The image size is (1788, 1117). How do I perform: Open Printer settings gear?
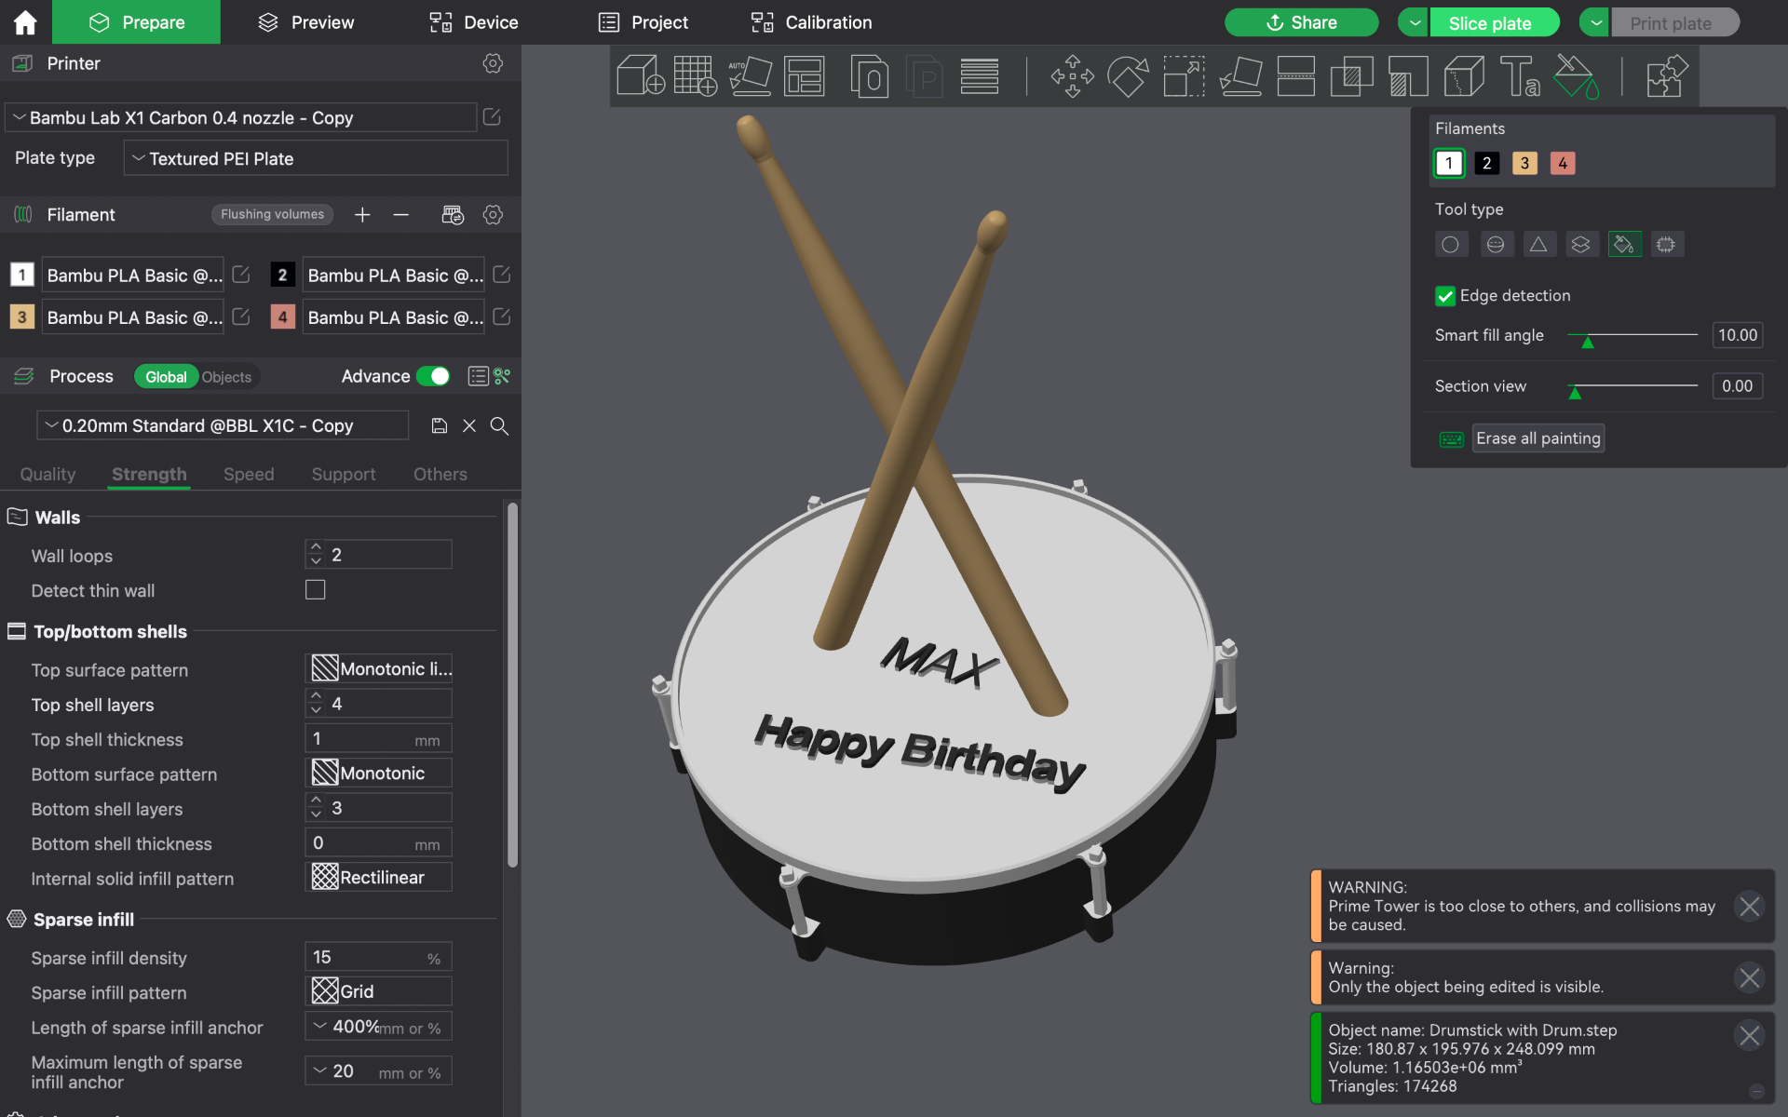pyautogui.click(x=493, y=63)
